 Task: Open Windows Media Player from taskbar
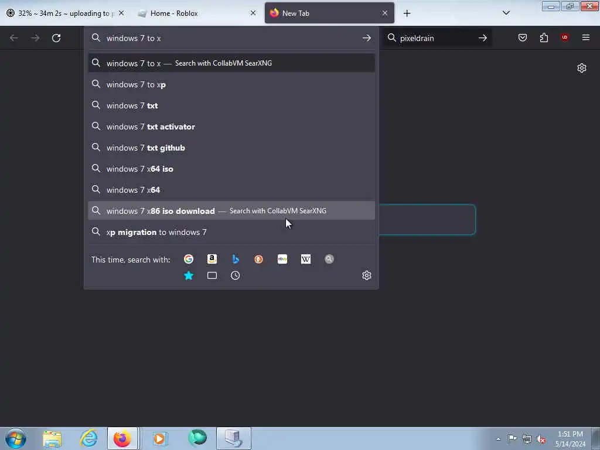[x=160, y=438]
